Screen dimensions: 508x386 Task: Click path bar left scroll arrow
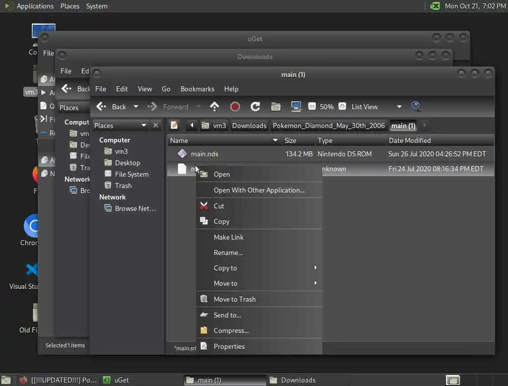[192, 125]
